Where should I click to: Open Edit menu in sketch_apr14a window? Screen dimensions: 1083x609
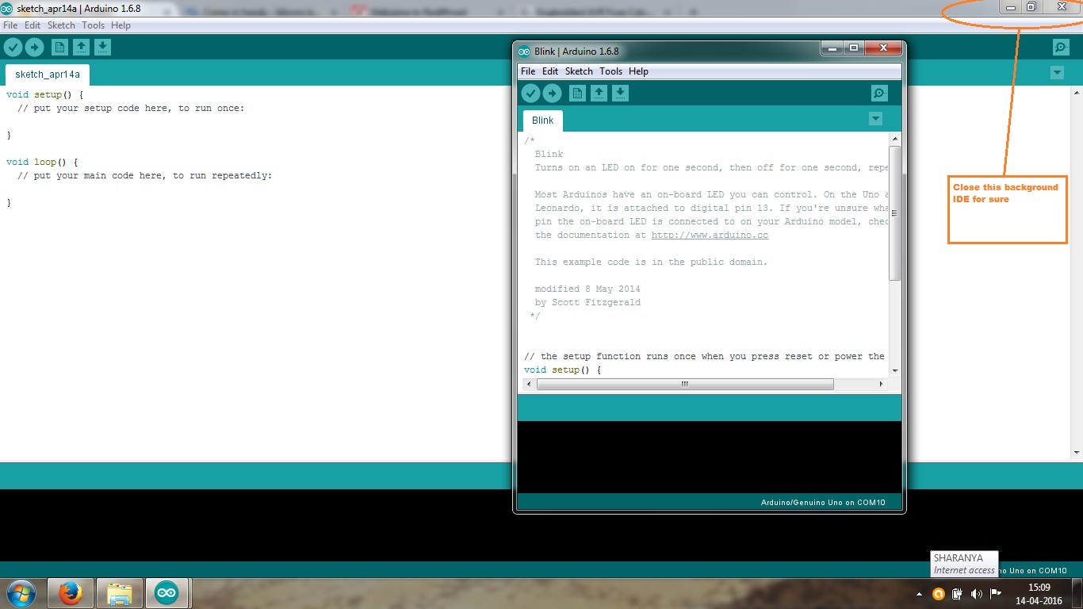pos(33,25)
